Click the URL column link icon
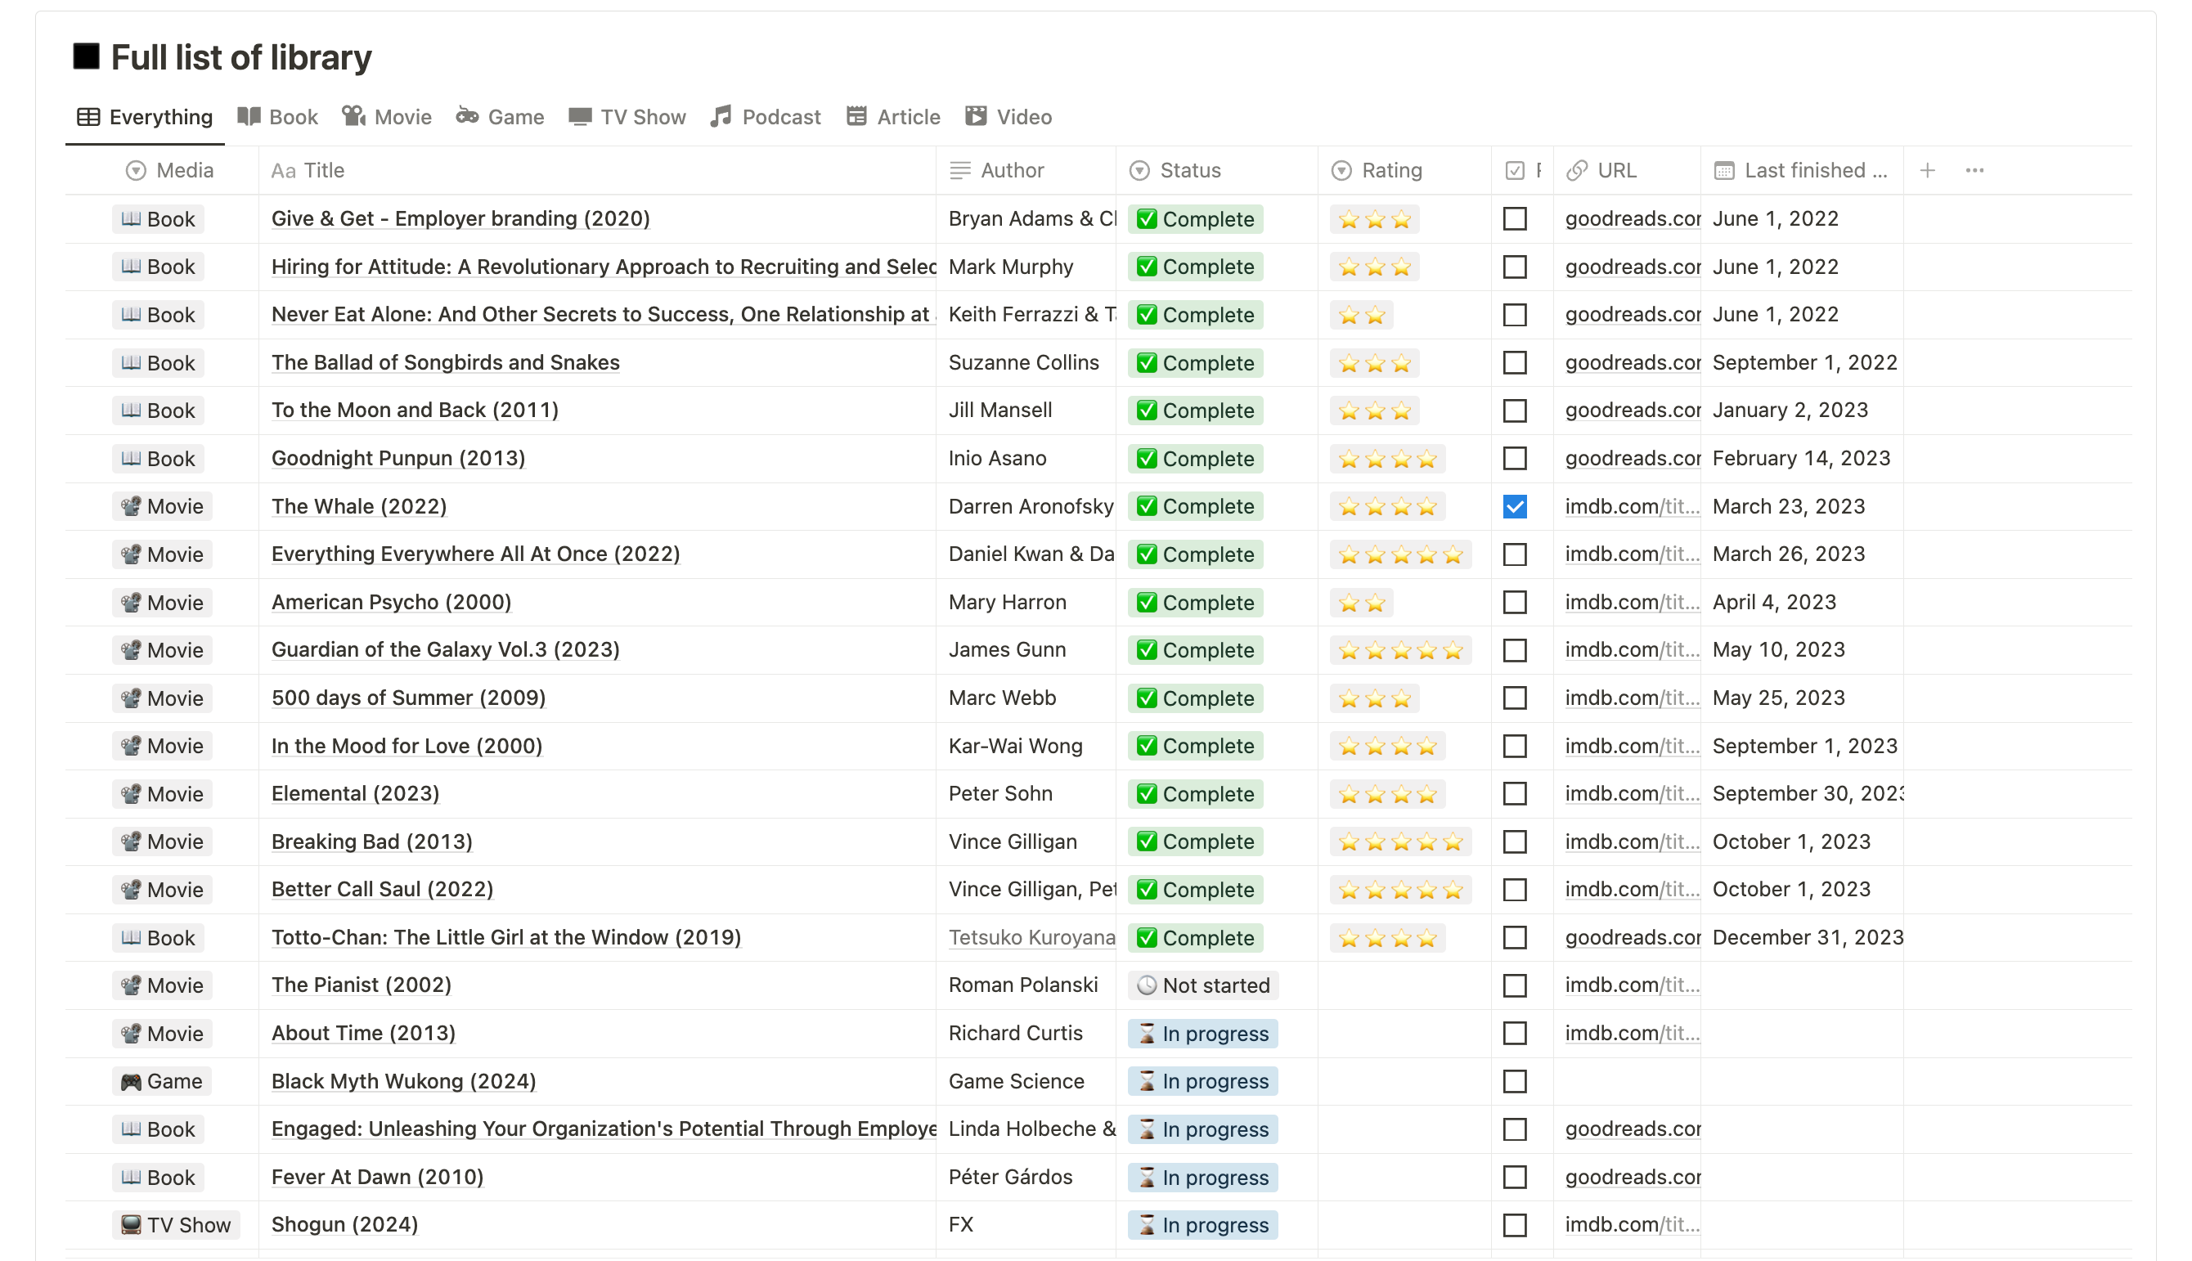This screenshot has height=1261, width=2192. tap(1576, 171)
